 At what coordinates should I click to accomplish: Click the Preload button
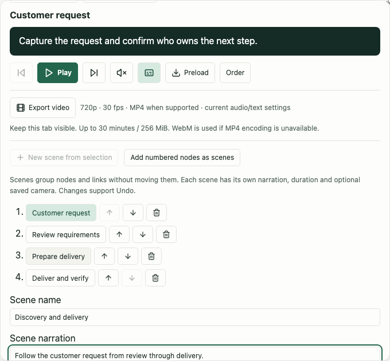(190, 73)
